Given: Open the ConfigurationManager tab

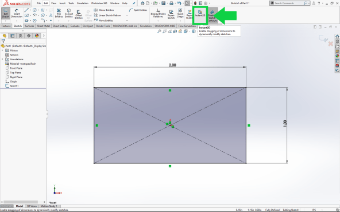Looking at the screenshot, I should (21, 36).
